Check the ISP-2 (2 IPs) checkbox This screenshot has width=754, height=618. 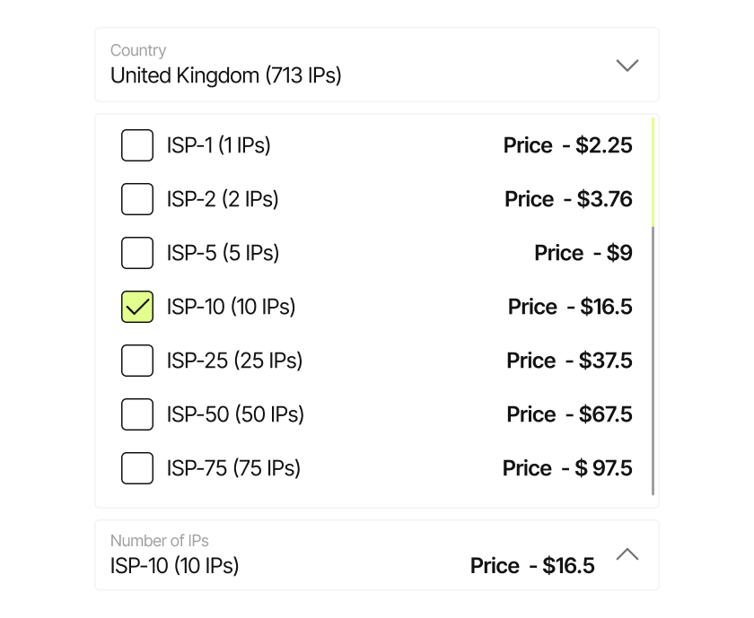coord(137,199)
